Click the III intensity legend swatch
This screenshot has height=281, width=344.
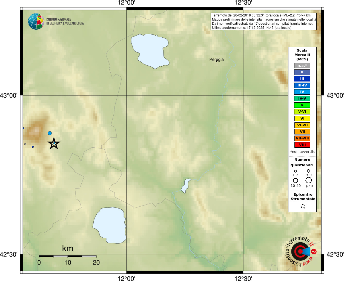302,79
